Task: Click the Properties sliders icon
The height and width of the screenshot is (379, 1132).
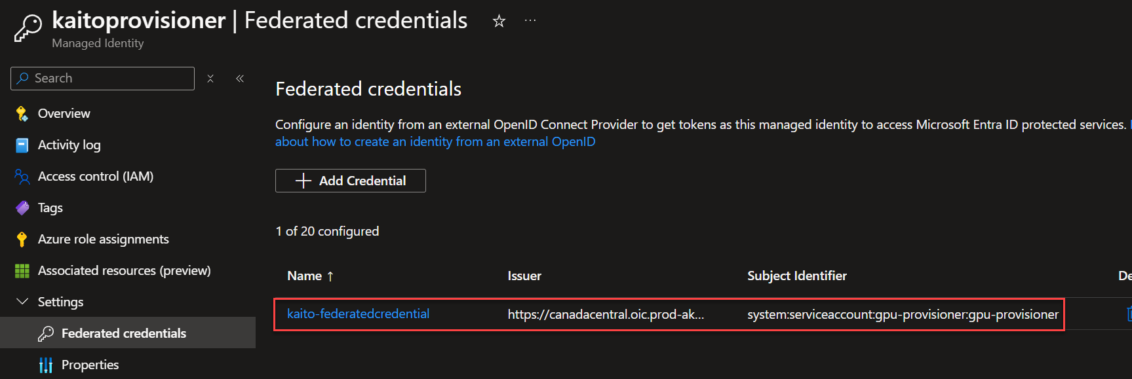Action: point(45,365)
